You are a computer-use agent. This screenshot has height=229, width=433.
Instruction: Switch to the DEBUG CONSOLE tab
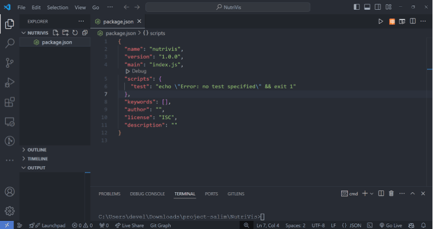coord(147,194)
